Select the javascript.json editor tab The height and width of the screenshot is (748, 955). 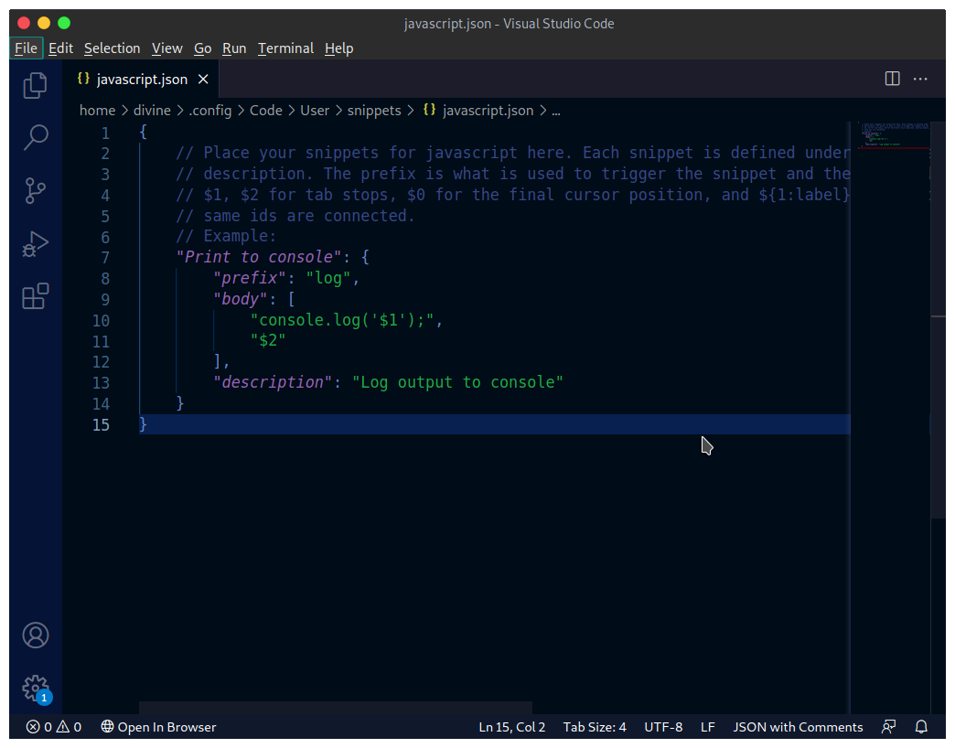tap(142, 80)
